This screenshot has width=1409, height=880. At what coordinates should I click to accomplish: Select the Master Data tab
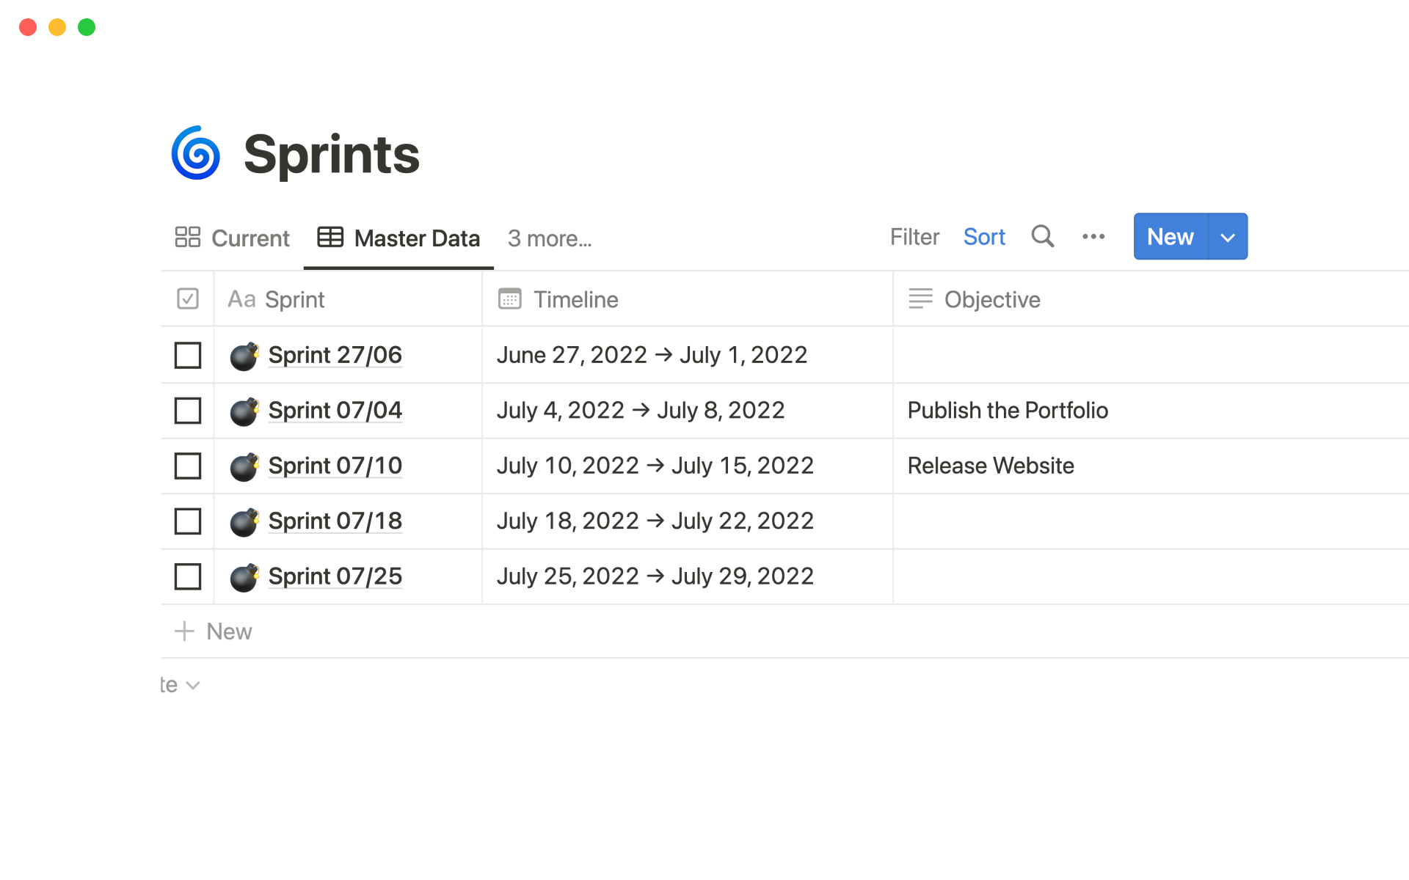[x=399, y=238]
